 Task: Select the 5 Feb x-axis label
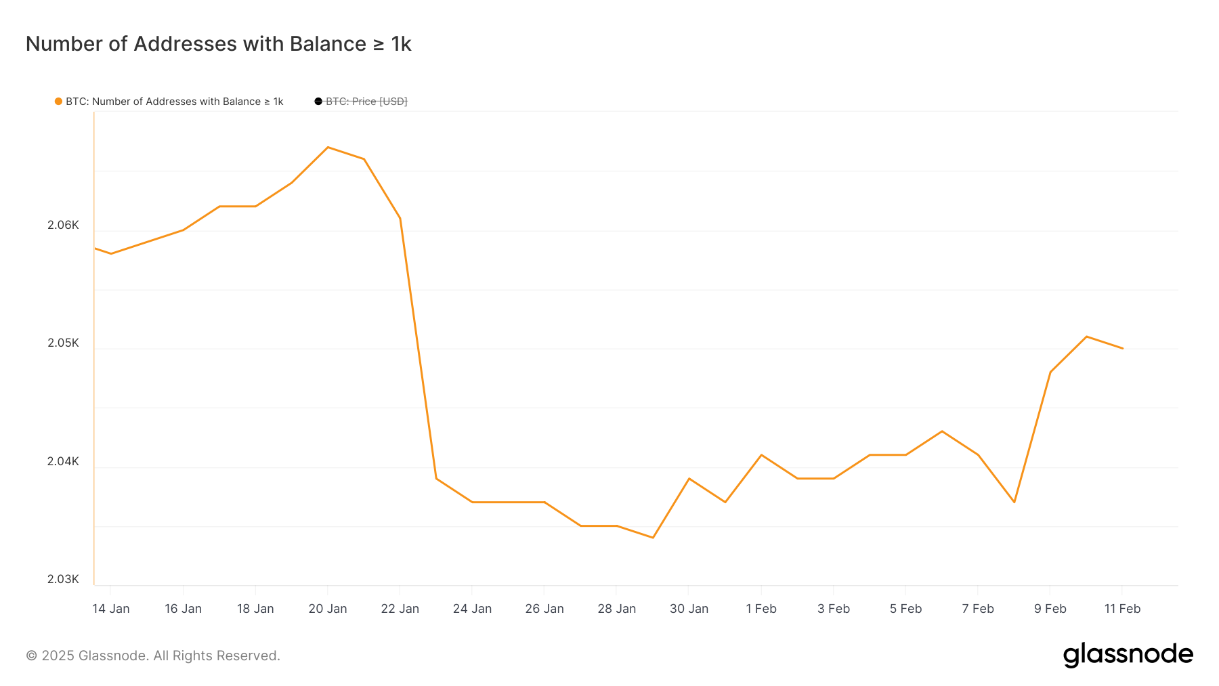[905, 609]
